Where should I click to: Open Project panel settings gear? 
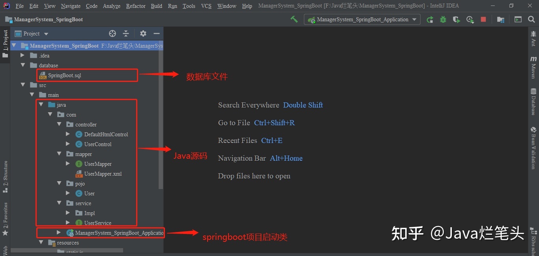click(143, 33)
